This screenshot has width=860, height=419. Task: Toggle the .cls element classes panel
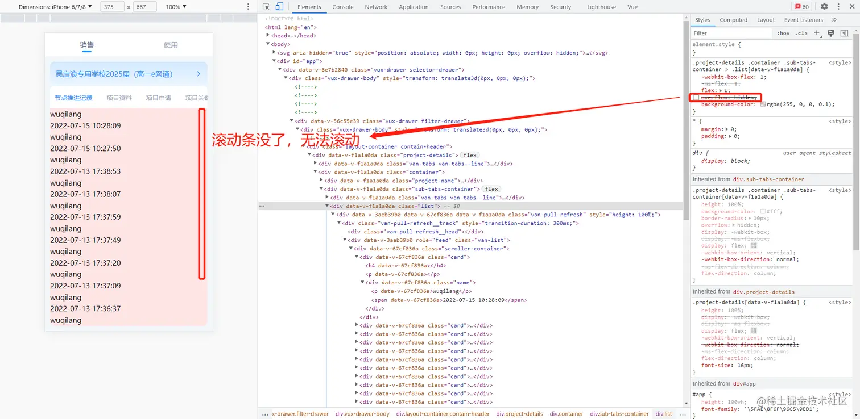pyautogui.click(x=801, y=33)
